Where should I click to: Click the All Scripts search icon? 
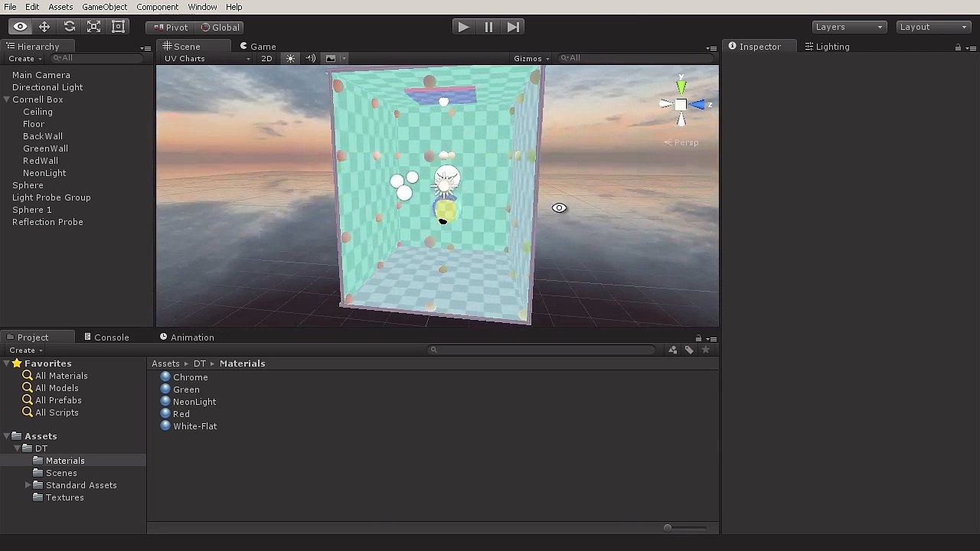click(28, 412)
